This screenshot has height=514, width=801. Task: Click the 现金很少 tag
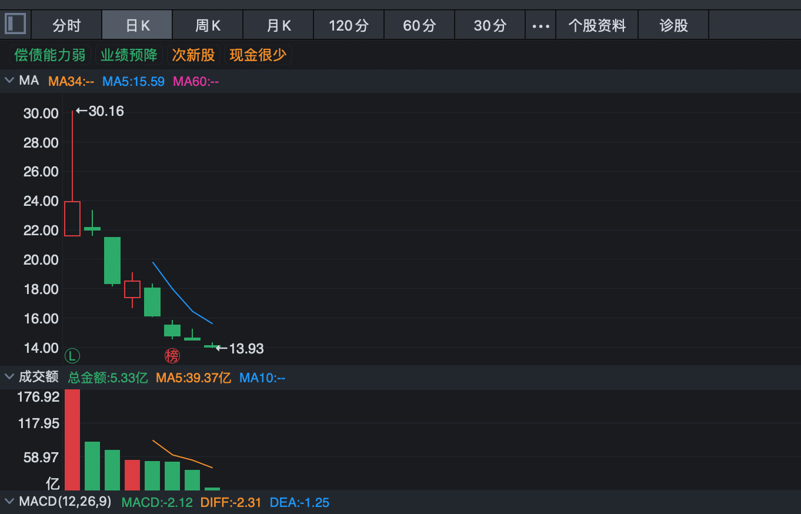click(258, 55)
